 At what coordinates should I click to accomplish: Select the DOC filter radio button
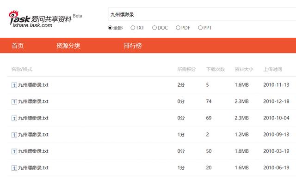pos(154,28)
